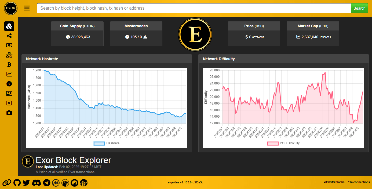372x189 pixels.
Task: Open the Bitcoin symbol sidebar icon
Action: coord(9,65)
